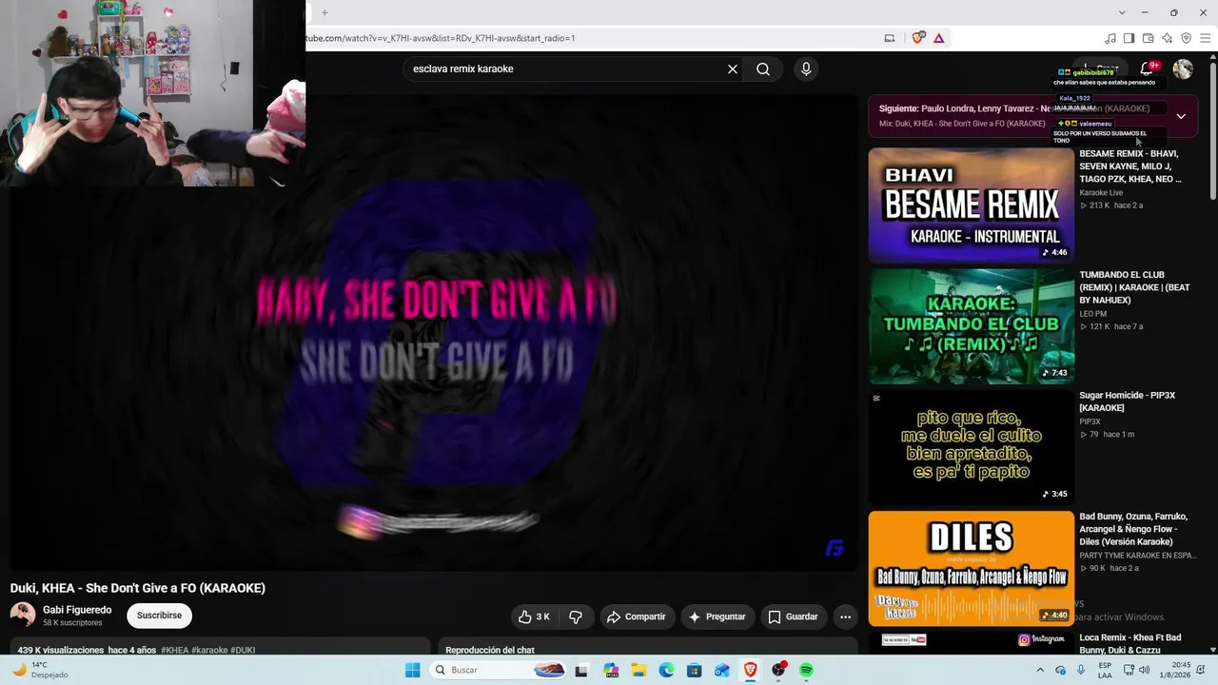The width and height of the screenshot is (1218, 685).
Task: Open the Gabi Figueredo channel avatar
Action: pos(23,616)
